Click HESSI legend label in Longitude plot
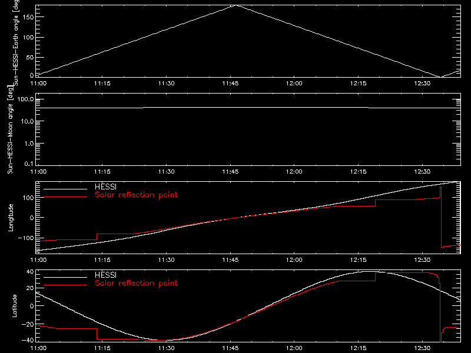471x353 pixels. (x=105, y=187)
